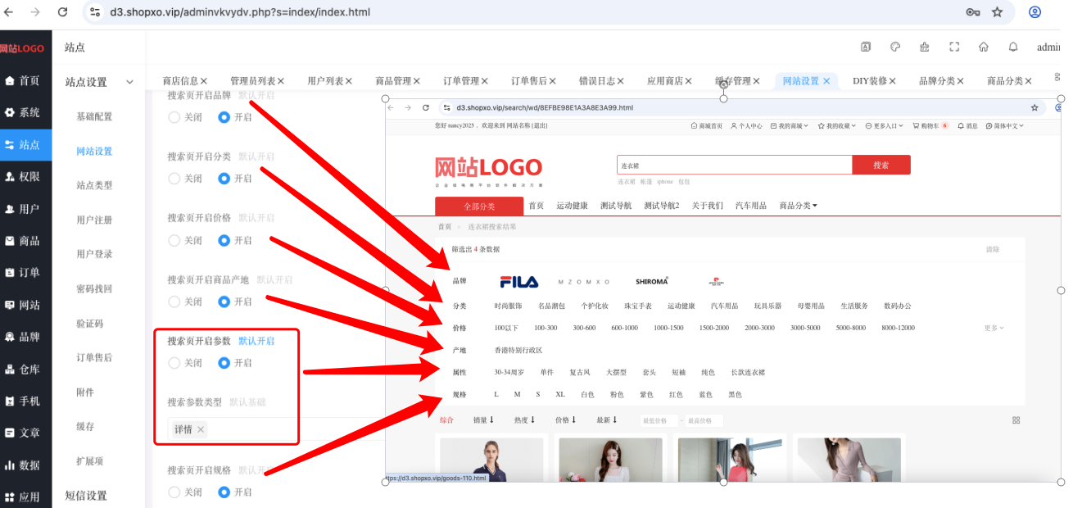Viewport: 1073px width, 508px height.
Task: Open 基础配置 in the site settings menu
Action: [94, 116]
